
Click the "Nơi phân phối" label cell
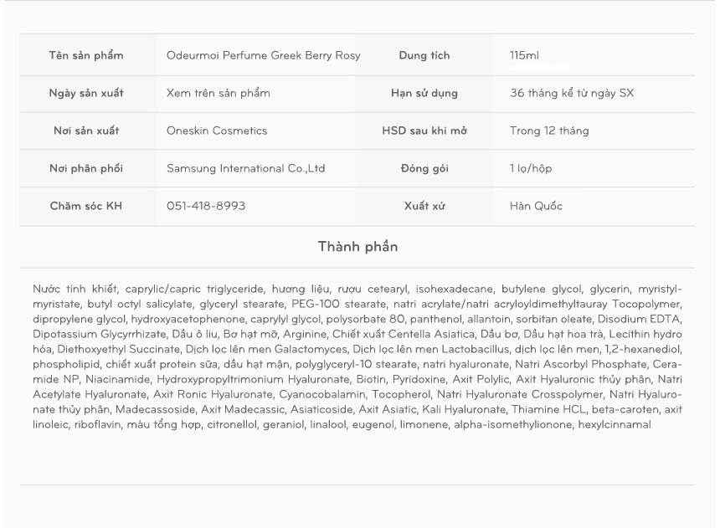pos(86,169)
